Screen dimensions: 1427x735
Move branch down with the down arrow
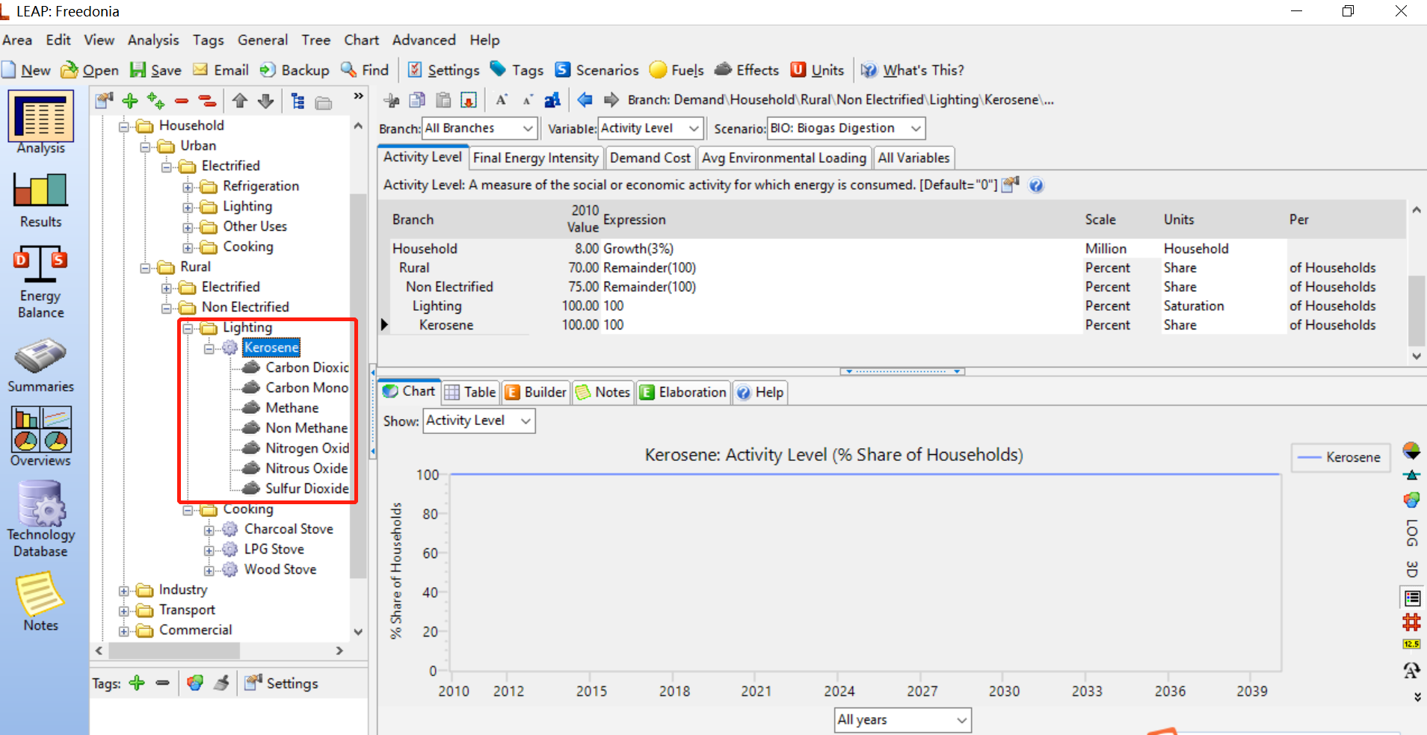[265, 101]
